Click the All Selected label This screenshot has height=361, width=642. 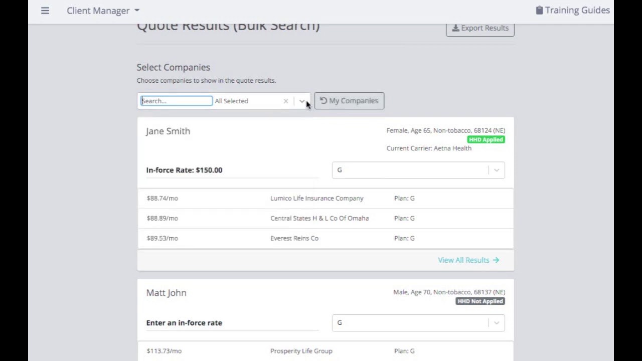231,101
